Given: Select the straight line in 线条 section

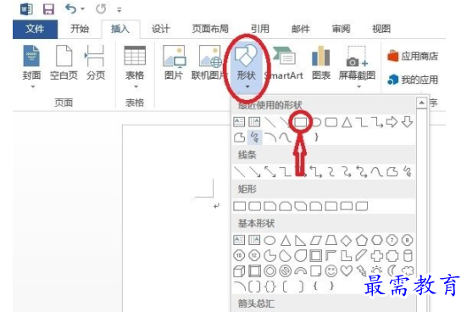Looking at the screenshot, I should [240, 172].
